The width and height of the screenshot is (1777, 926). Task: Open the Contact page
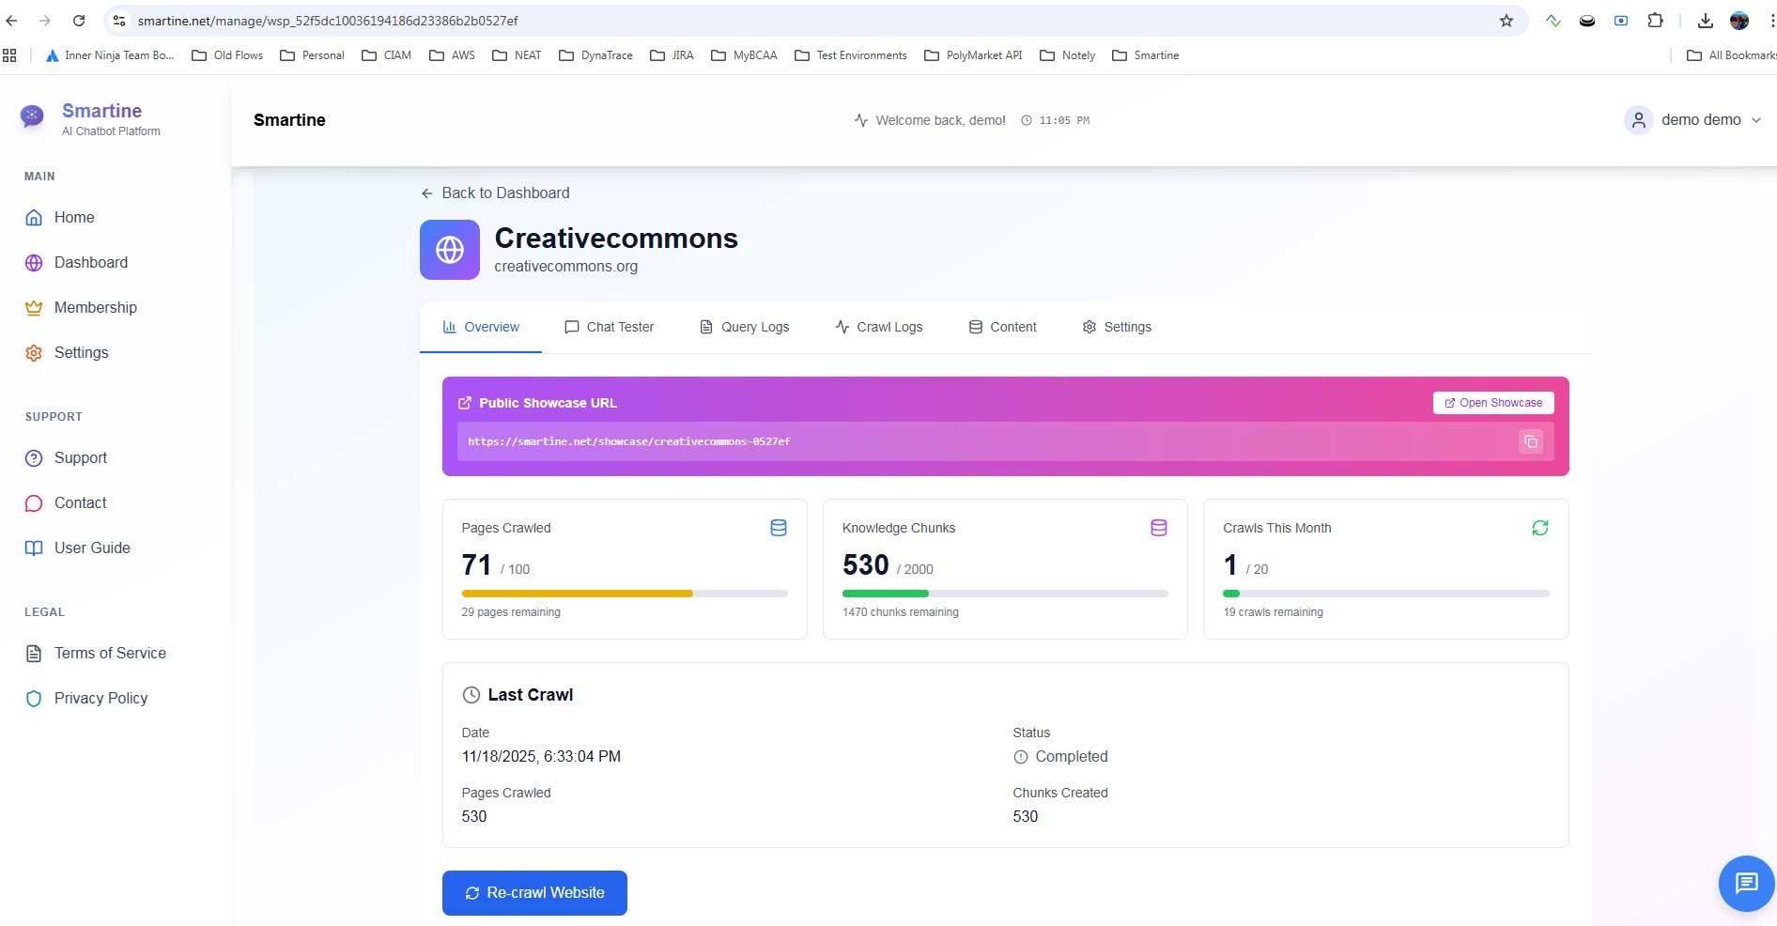point(66,502)
